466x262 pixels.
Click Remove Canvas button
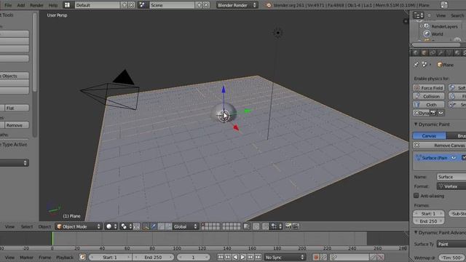click(x=439, y=146)
